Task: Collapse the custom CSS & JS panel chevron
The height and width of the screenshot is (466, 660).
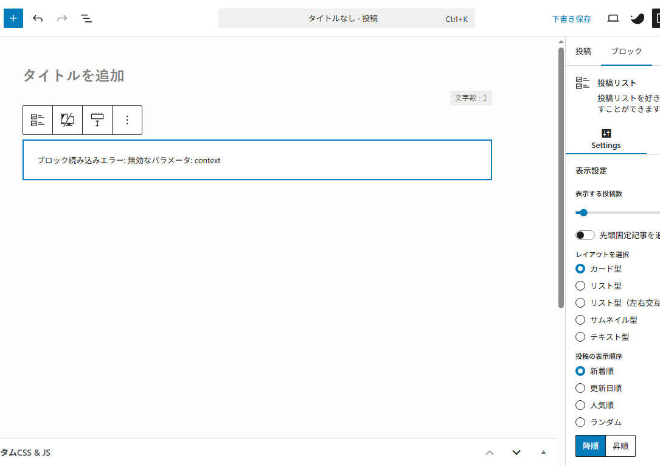Action: click(x=516, y=452)
